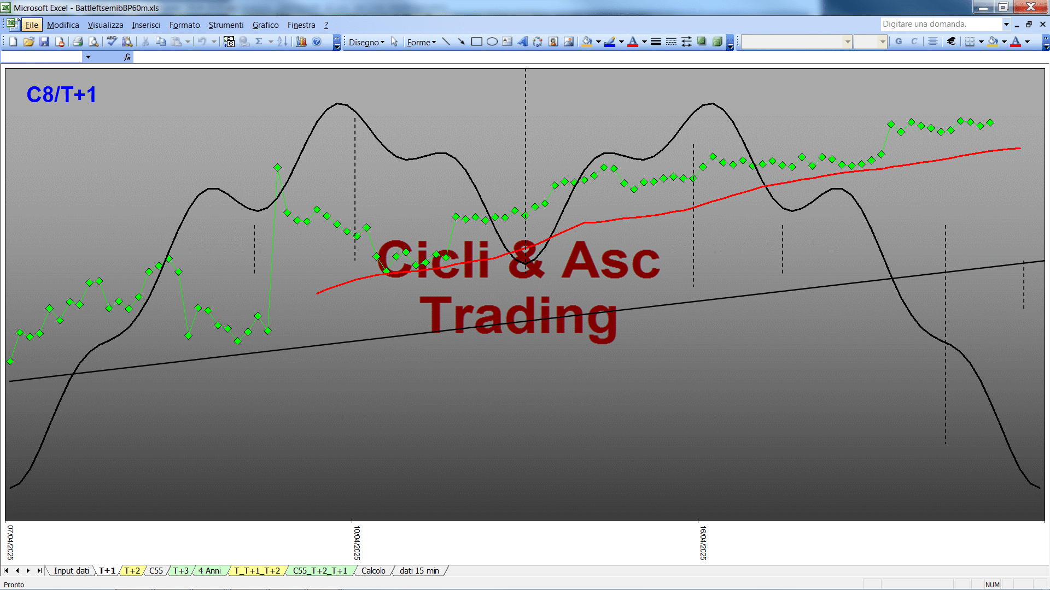Screen dimensions: 1050x590
Task: Open the Chart Wizard icon
Action: (x=301, y=42)
